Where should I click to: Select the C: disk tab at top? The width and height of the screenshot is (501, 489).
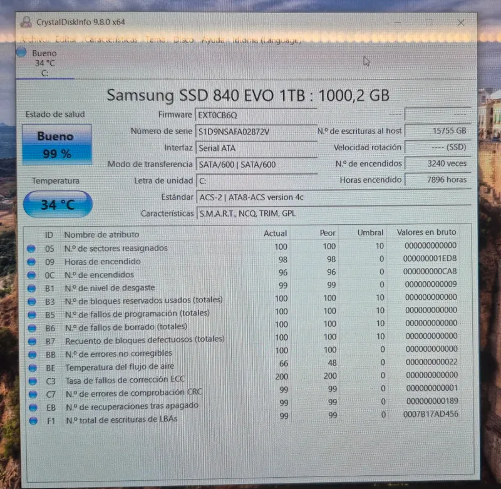44,63
